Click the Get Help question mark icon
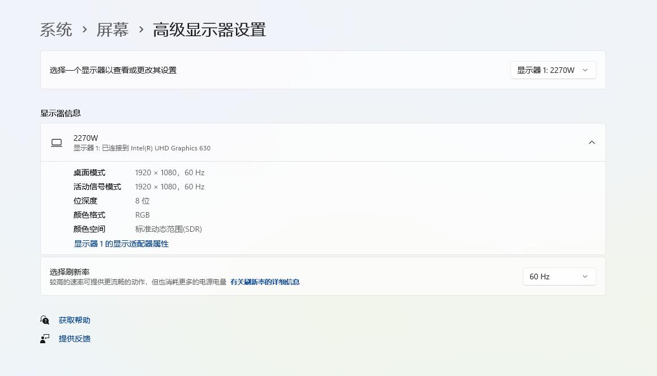Image resolution: width=657 pixels, height=376 pixels. click(x=45, y=319)
